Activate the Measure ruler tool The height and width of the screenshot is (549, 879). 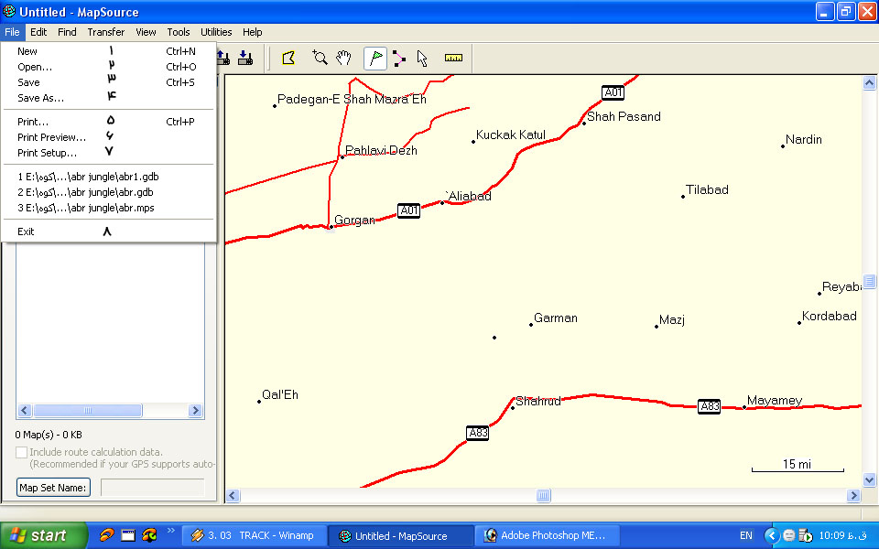(x=453, y=59)
